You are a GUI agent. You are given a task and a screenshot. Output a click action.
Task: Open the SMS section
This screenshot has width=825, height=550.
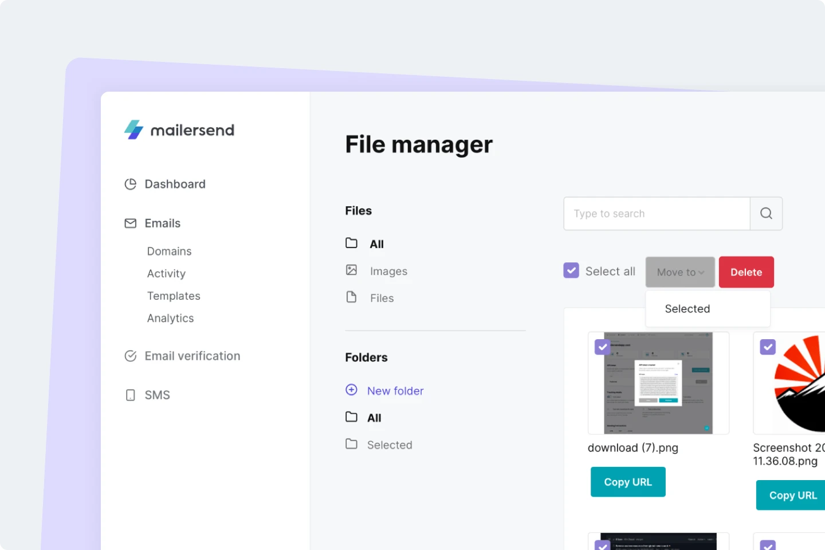coord(157,395)
